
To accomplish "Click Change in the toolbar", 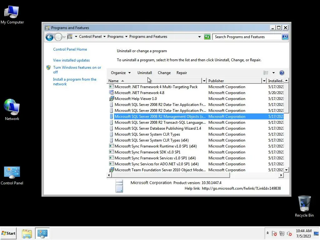I will coord(164,73).
